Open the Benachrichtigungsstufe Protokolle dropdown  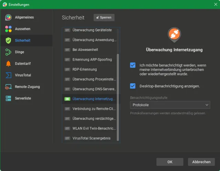(x=170, y=105)
